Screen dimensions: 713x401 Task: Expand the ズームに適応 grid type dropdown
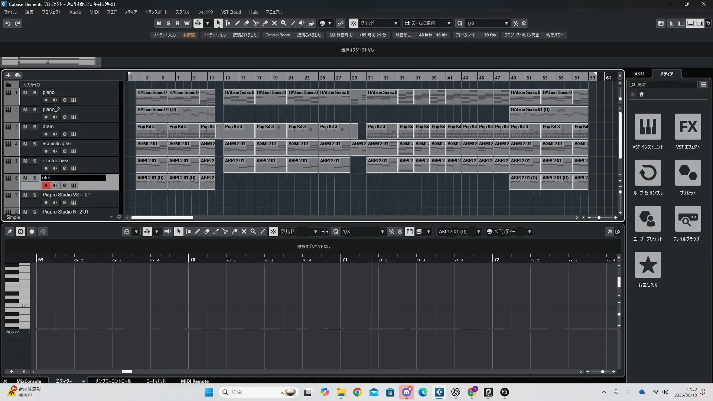pyautogui.click(x=449, y=23)
